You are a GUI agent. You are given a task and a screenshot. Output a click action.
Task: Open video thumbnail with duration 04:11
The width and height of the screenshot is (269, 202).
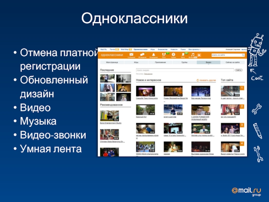pos(173,91)
